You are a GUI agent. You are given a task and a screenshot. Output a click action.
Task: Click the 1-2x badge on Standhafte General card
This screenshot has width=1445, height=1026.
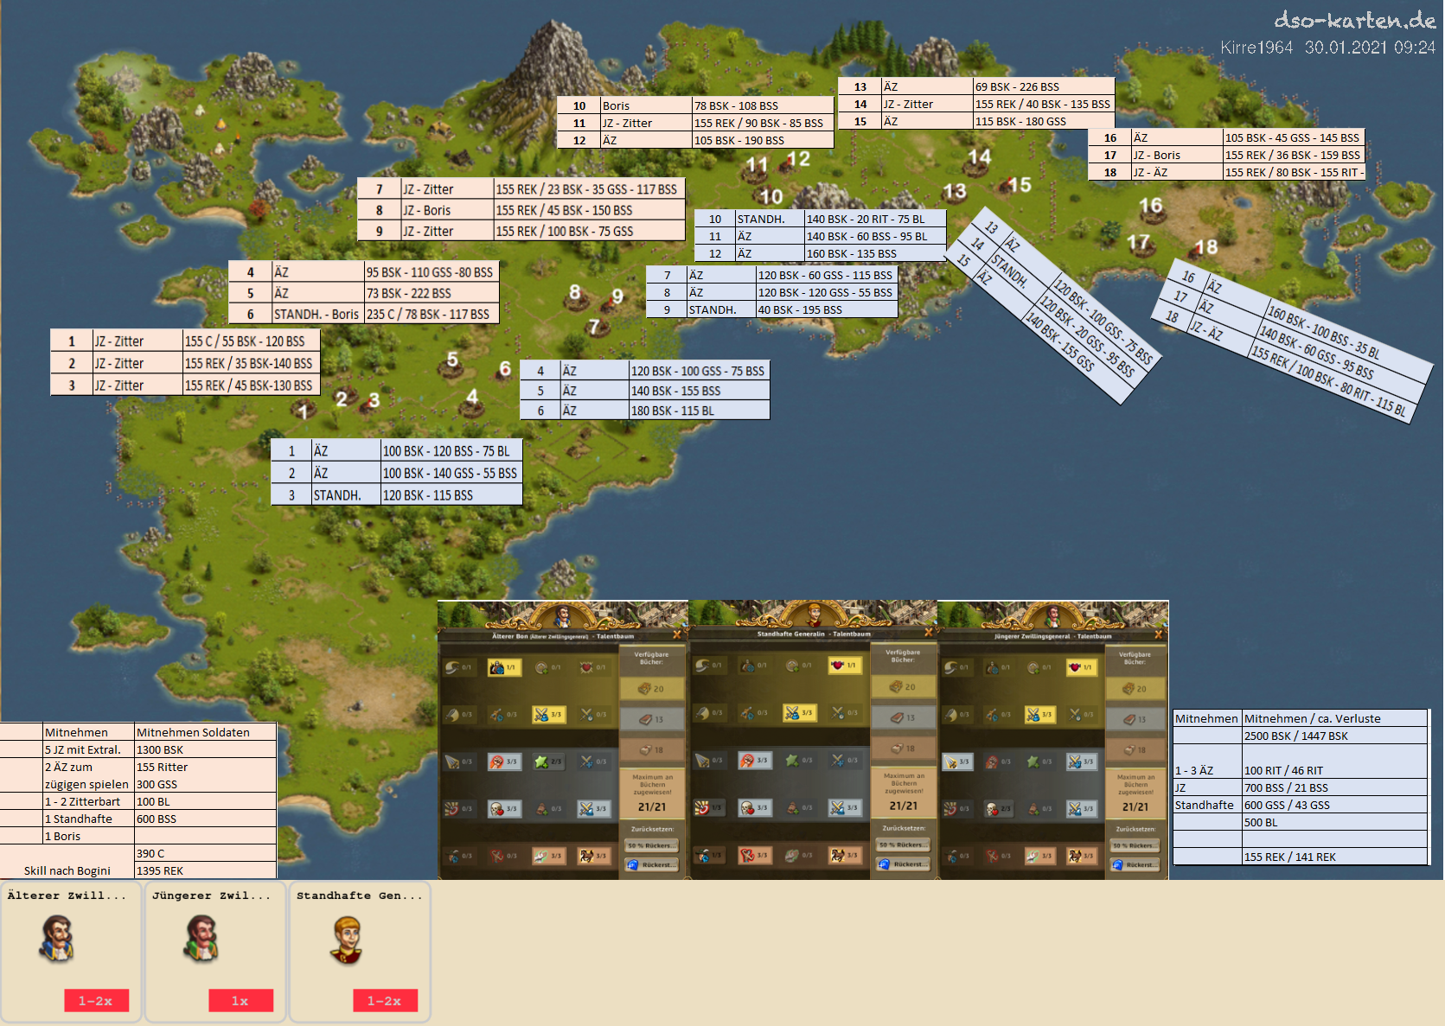(385, 1000)
